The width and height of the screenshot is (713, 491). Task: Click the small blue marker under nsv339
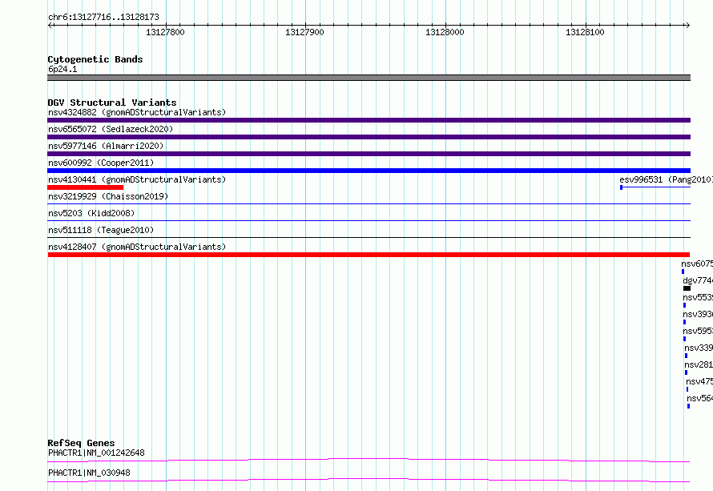(687, 356)
